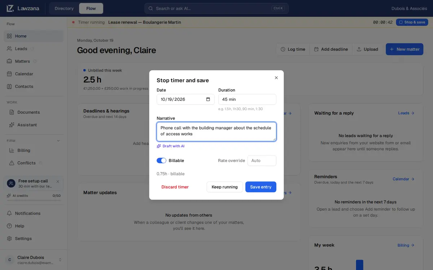
Task: Click the Rate override field
Action: tap(262, 161)
